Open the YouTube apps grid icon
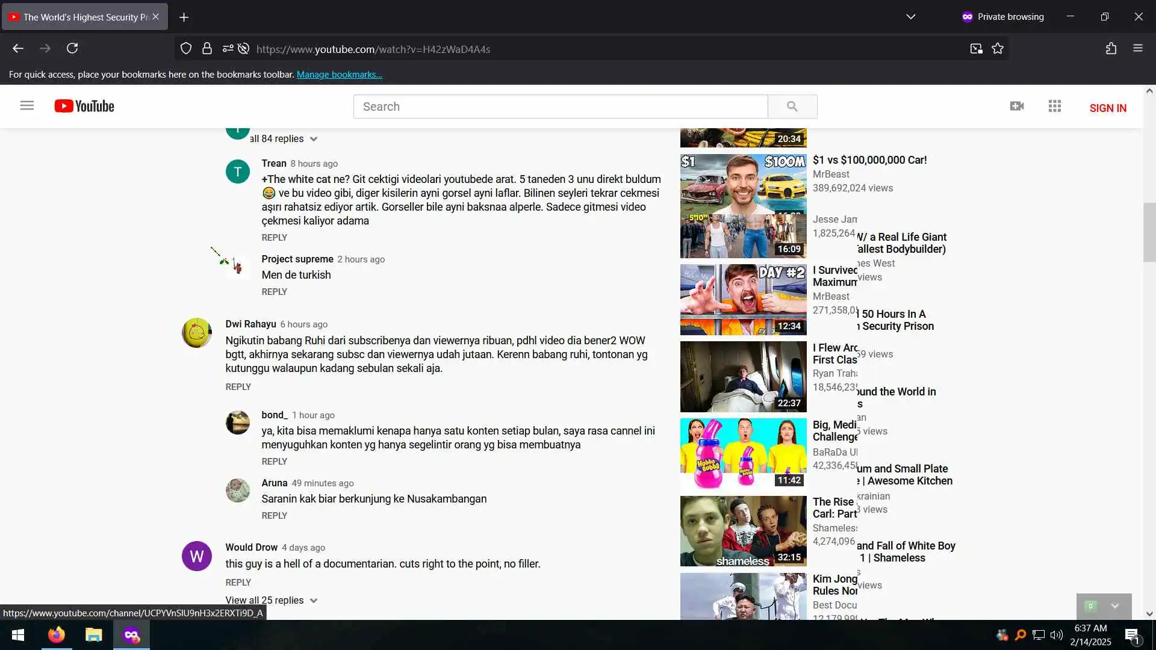 click(1054, 107)
